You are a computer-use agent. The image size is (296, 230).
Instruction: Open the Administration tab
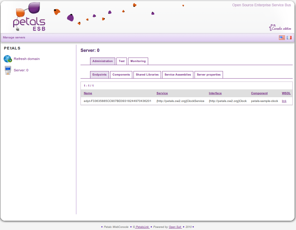click(x=102, y=61)
